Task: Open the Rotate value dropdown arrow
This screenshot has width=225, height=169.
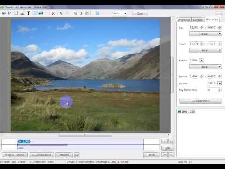Action: tap(202, 60)
